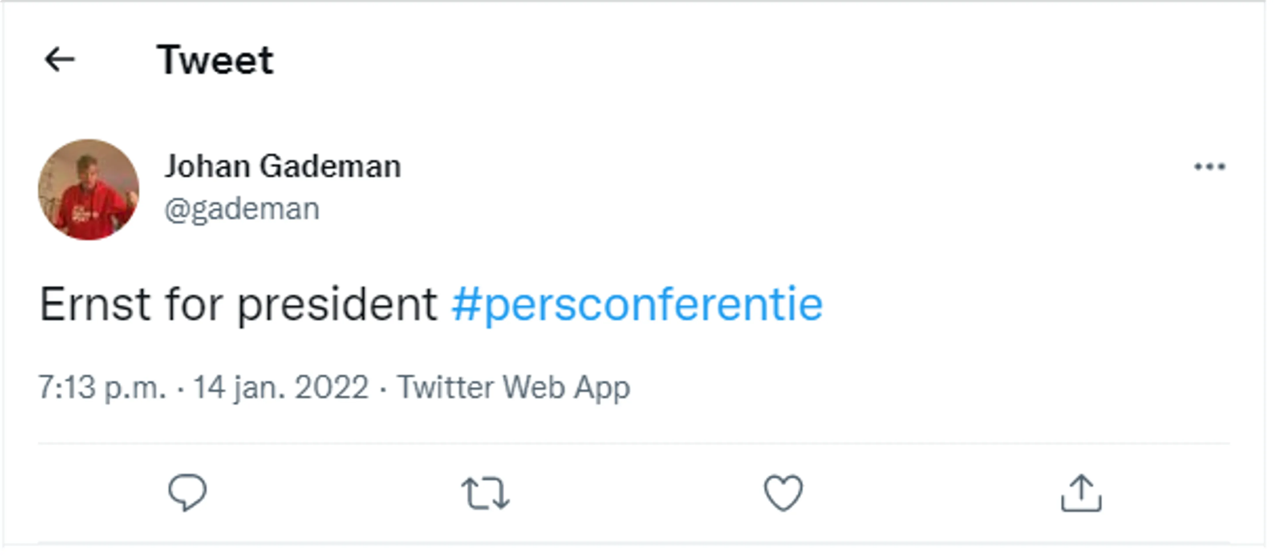1274x556 pixels.
Task: Open the #persconferentie hashtag
Action: point(637,304)
